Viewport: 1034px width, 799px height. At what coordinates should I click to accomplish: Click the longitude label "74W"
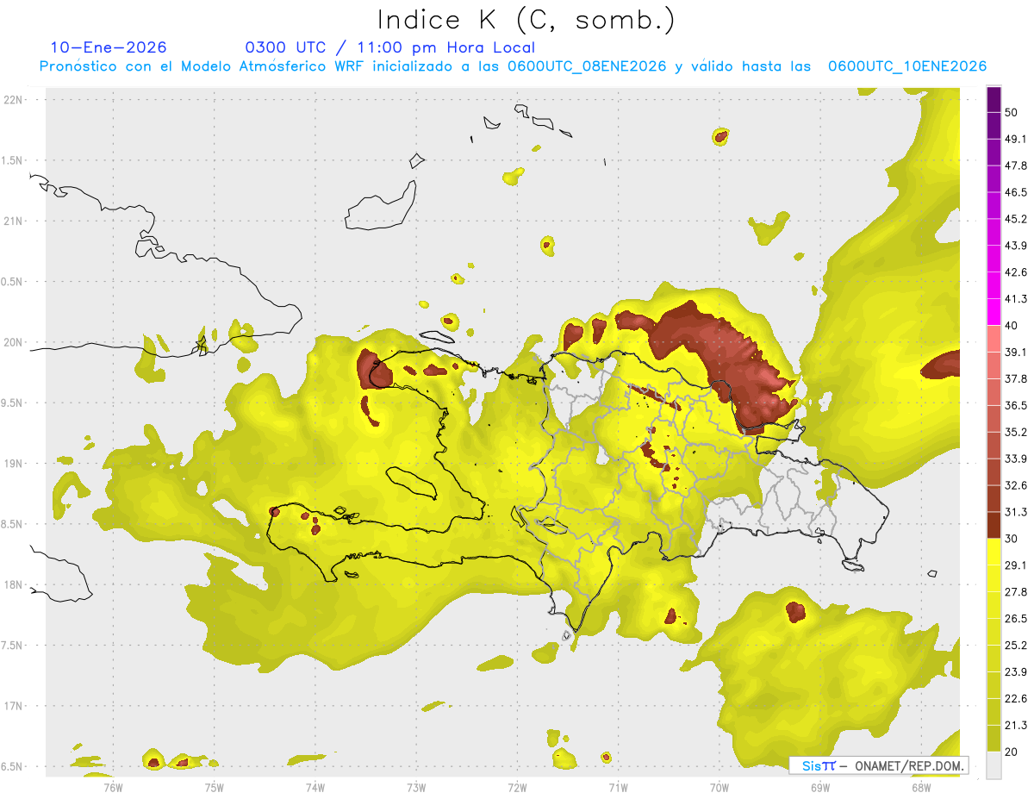pos(315,786)
